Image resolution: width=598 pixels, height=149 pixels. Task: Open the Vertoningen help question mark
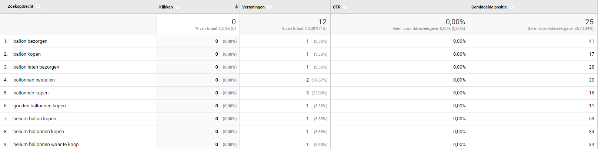[269, 7]
